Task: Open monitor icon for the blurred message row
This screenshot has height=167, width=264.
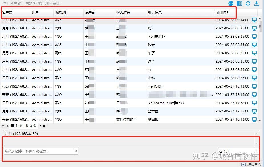Action: [x=254, y=95]
